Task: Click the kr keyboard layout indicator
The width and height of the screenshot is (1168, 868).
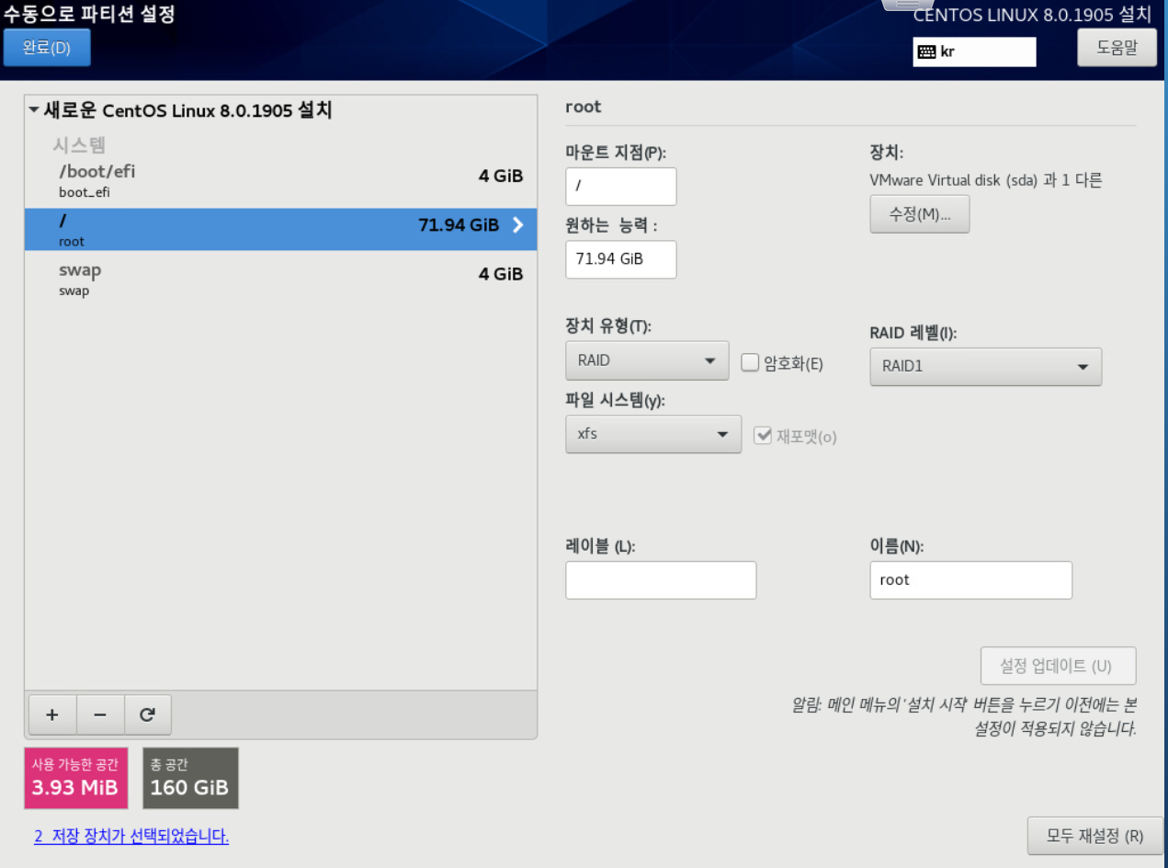Action: 974,52
